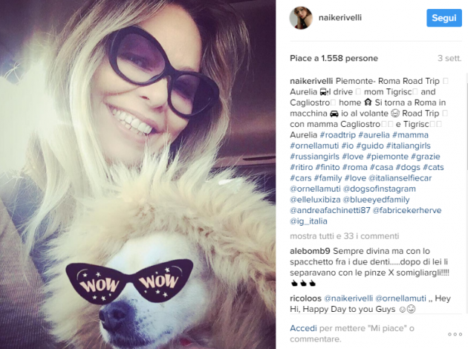Screen dimensions: 468x349
Task: Visit the @dogsofinstagram profile mention
Action: click(379, 189)
